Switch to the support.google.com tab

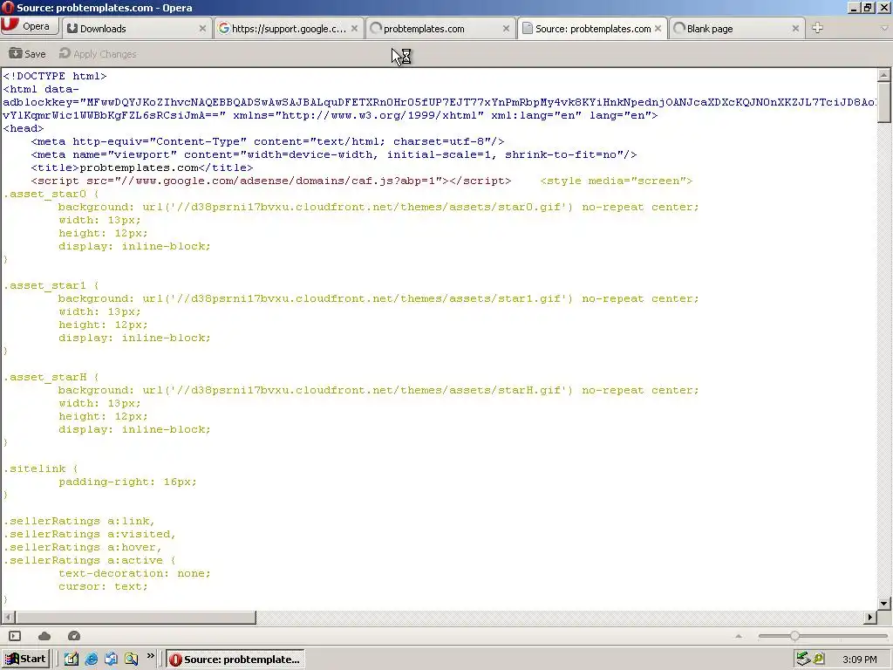[x=289, y=29]
